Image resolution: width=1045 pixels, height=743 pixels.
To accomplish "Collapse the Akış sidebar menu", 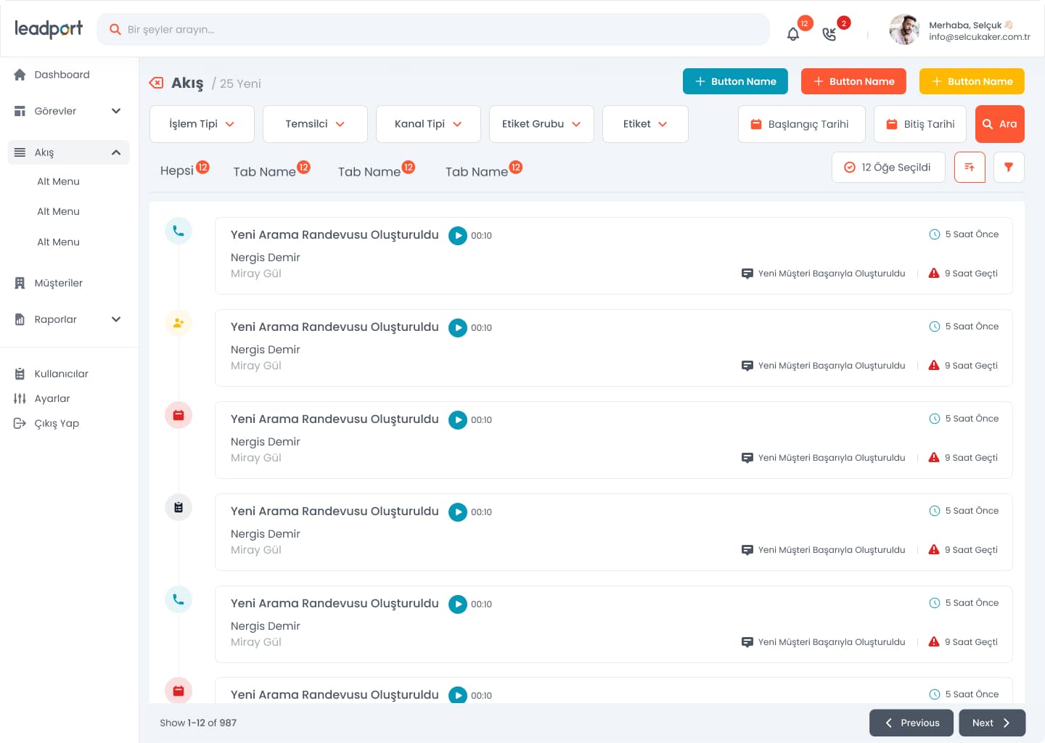I will pos(69,152).
